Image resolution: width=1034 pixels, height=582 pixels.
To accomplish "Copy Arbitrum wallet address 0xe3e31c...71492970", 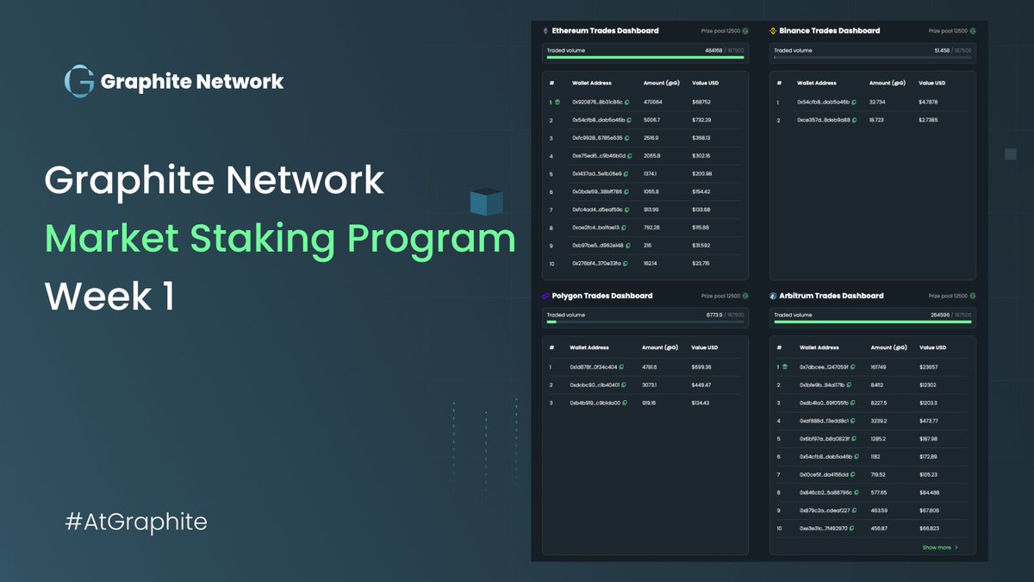I will (x=852, y=529).
